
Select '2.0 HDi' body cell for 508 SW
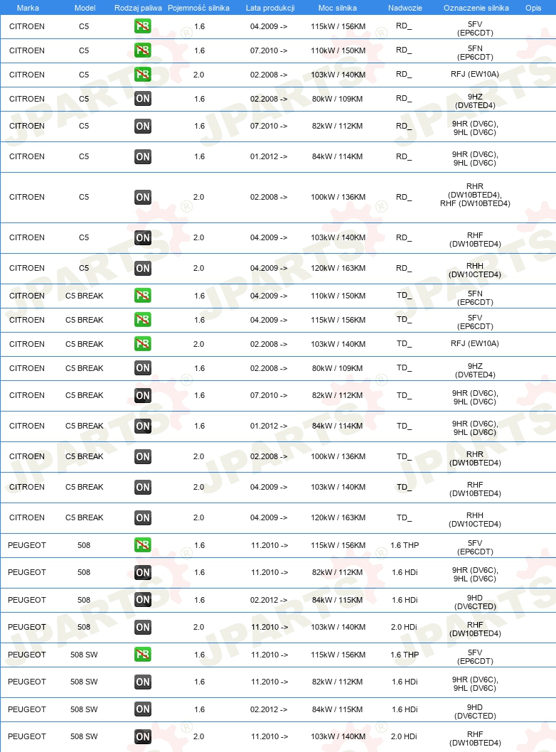(404, 736)
